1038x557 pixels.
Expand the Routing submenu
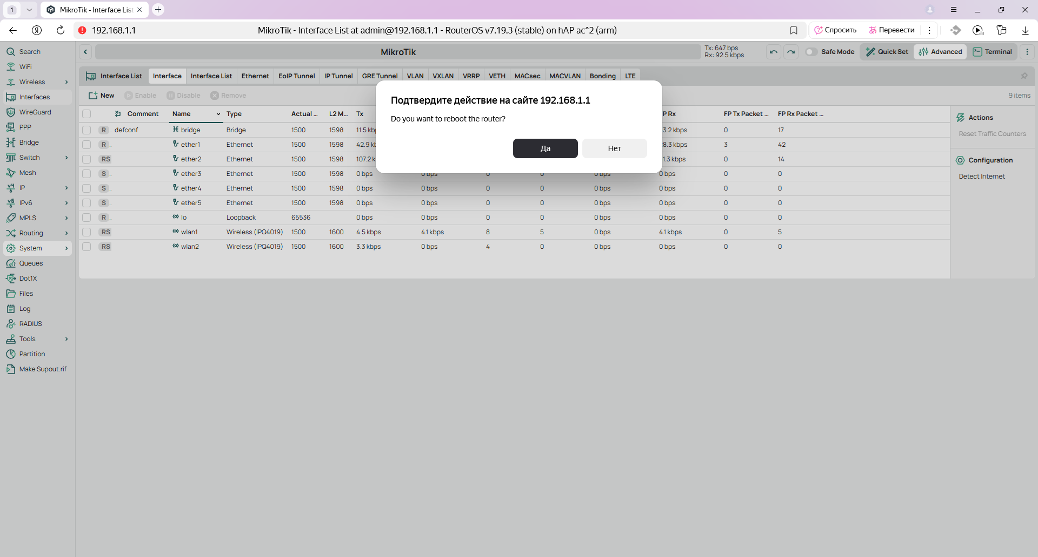pyautogui.click(x=66, y=233)
